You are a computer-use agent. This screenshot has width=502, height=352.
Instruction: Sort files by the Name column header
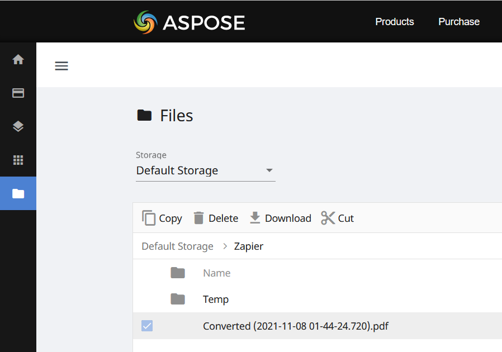(x=217, y=273)
